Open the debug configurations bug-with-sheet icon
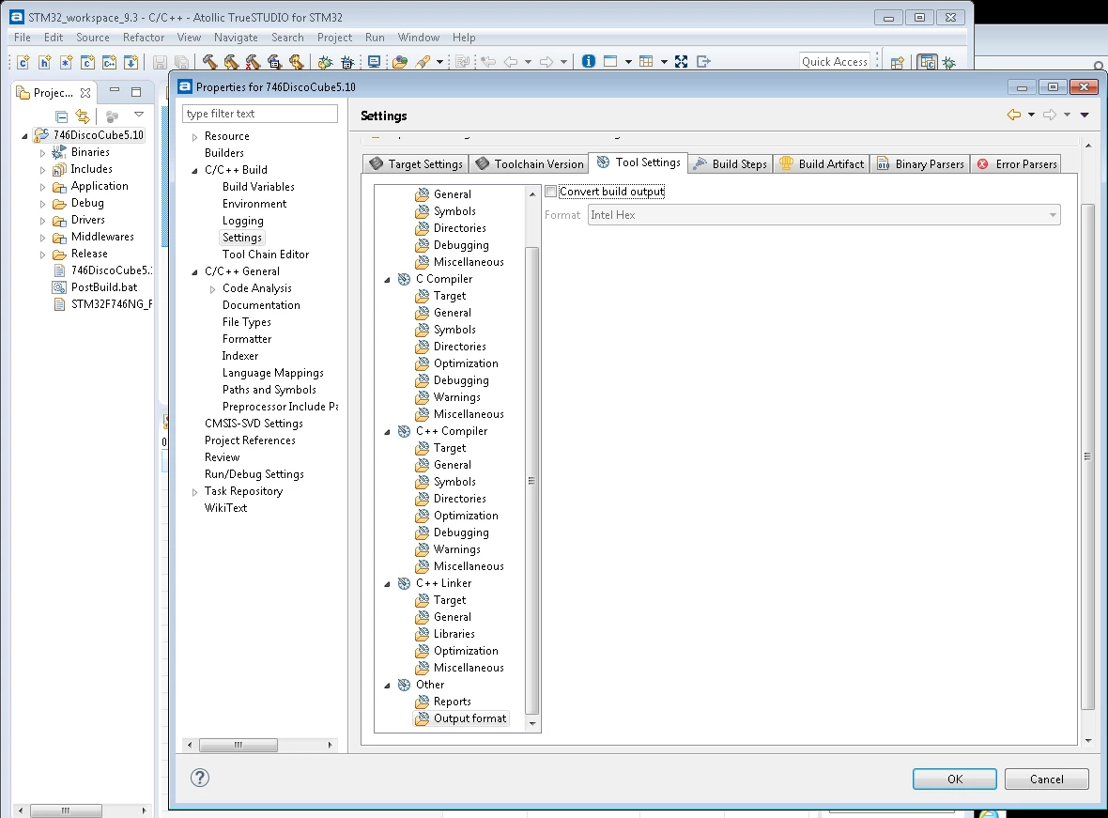 pos(347,62)
